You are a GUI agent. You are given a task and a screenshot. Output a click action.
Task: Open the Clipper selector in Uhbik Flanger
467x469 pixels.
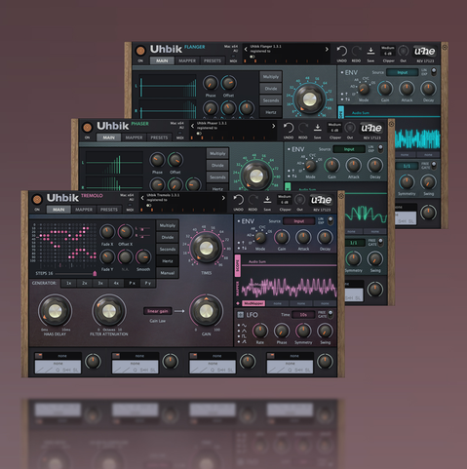click(x=388, y=51)
